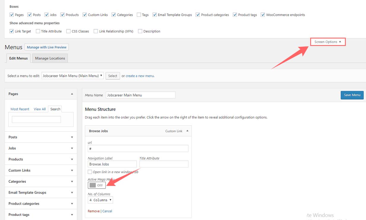Click the Navigation Label input field
This screenshot has width=366, height=220.
pyautogui.click(x=112, y=164)
